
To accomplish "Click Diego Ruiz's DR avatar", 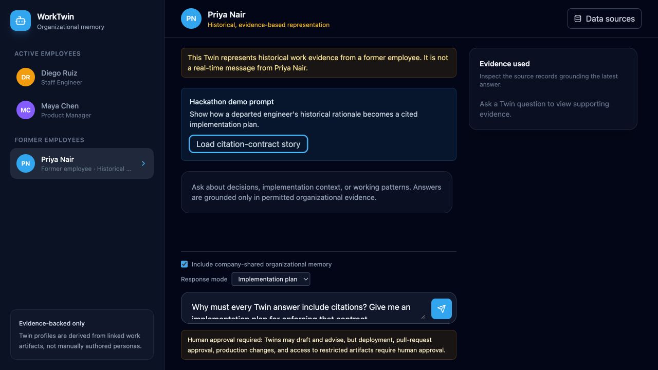I will pos(26,77).
